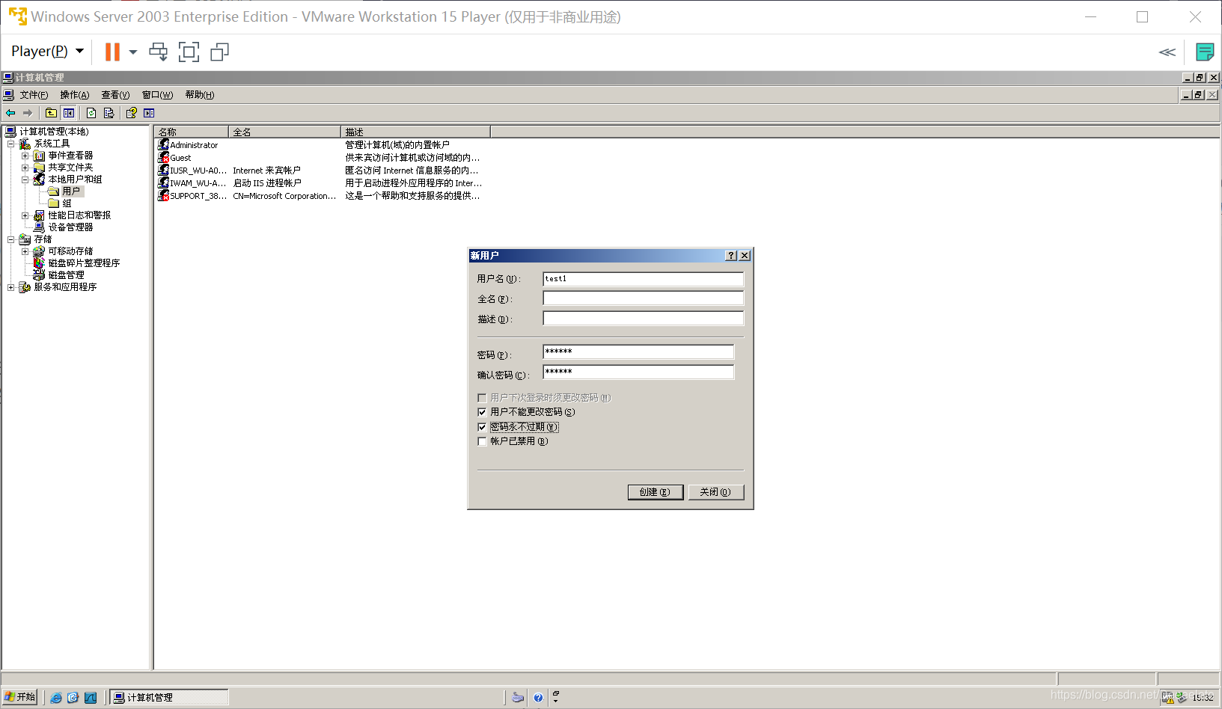The image size is (1222, 709).
Task: Select the IWAM_WU-A user account
Action: pos(192,183)
